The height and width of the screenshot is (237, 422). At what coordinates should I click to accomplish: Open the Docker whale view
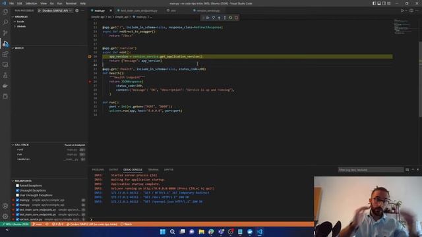pyautogui.click(x=5, y=86)
